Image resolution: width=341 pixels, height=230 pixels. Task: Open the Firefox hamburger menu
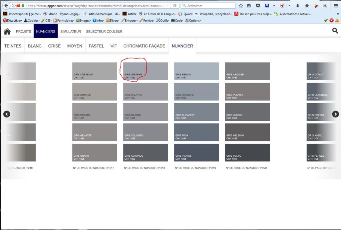point(336,6)
